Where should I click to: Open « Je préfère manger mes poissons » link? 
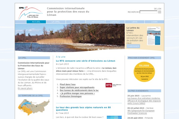click(77, 93)
